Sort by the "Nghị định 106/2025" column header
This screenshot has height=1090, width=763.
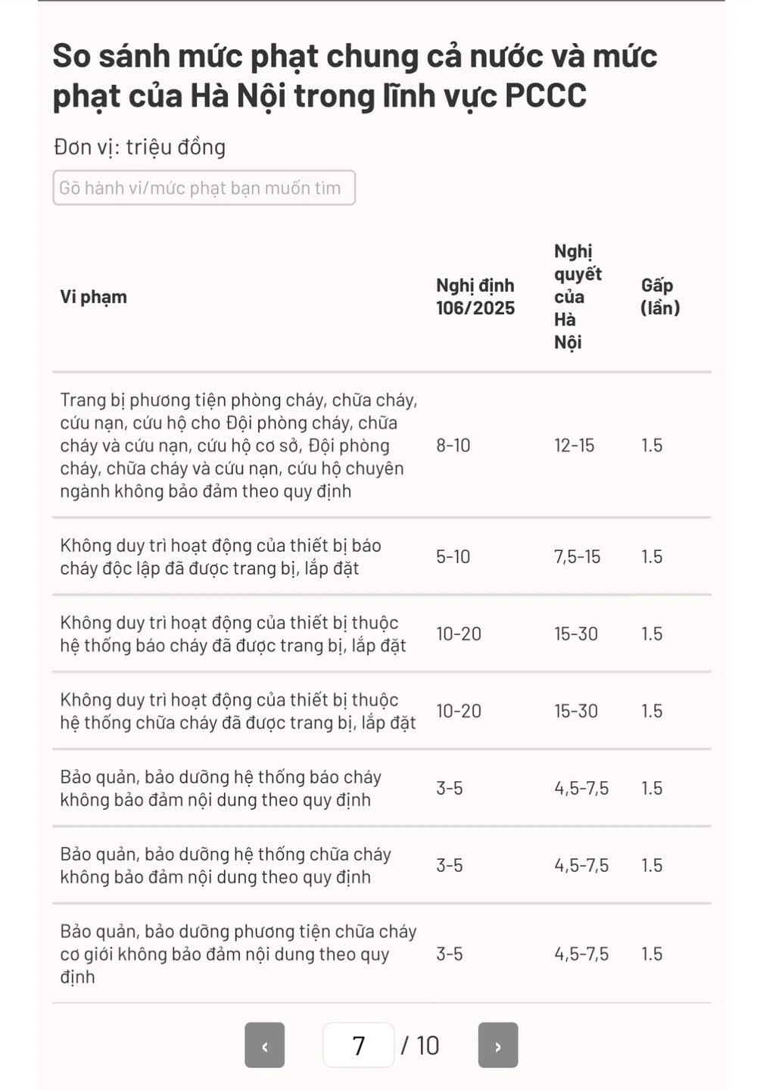tap(475, 297)
